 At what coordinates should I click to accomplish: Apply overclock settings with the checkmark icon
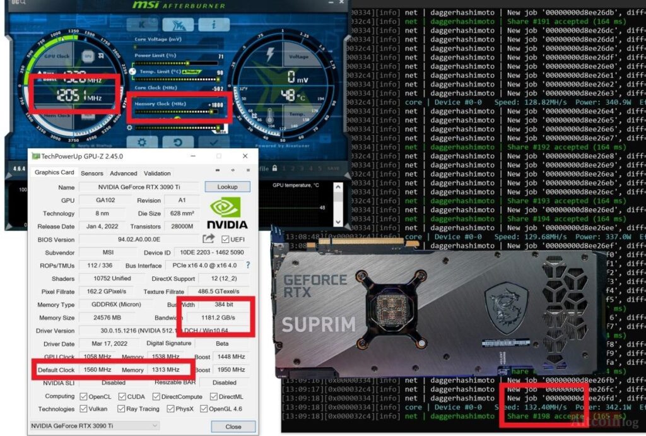point(214,143)
